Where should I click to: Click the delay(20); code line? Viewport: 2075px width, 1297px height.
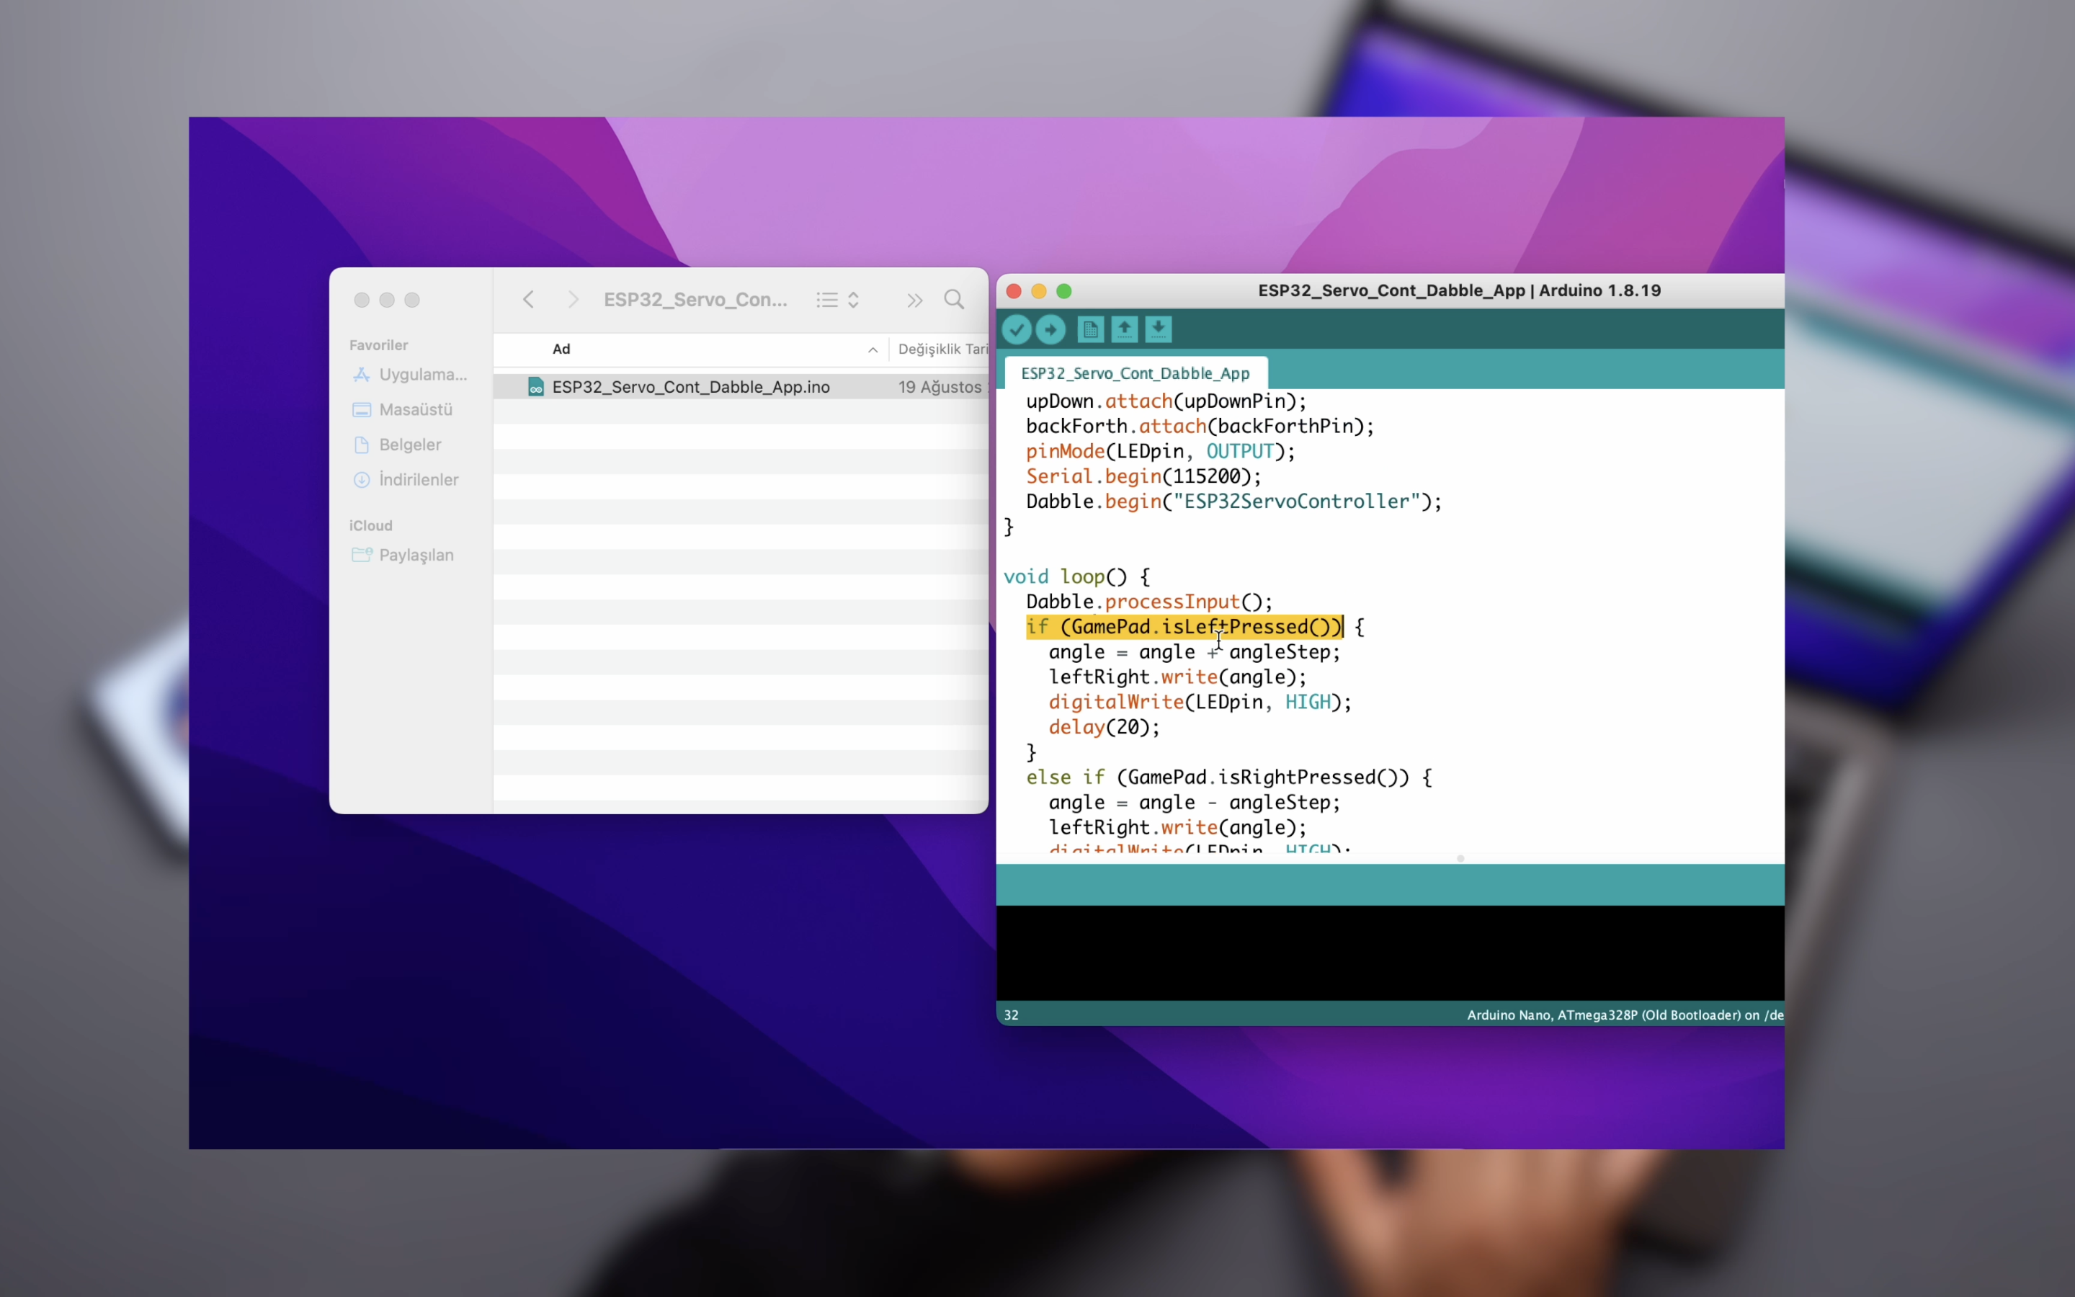(1105, 728)
